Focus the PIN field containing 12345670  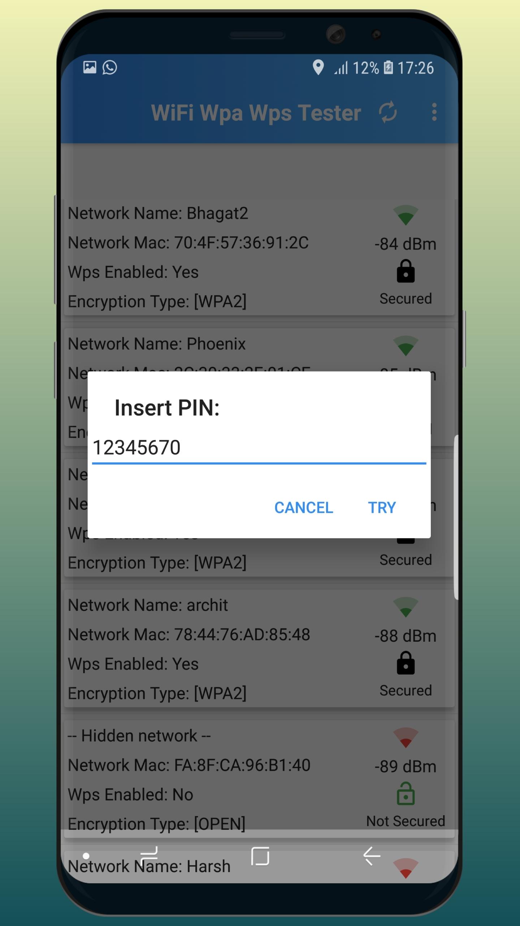click(259, 449)
